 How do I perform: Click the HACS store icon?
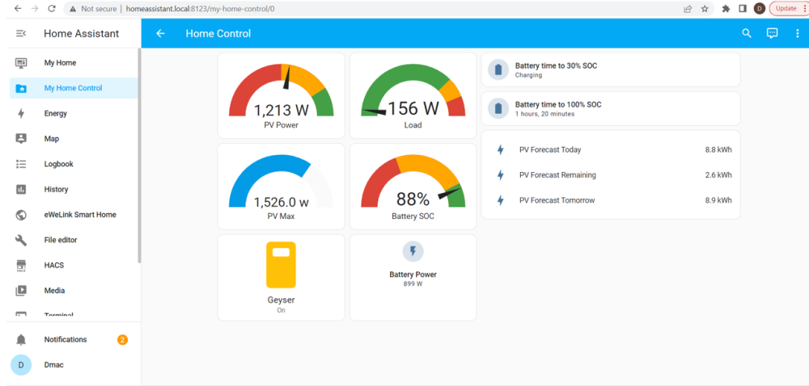point(21,265)
